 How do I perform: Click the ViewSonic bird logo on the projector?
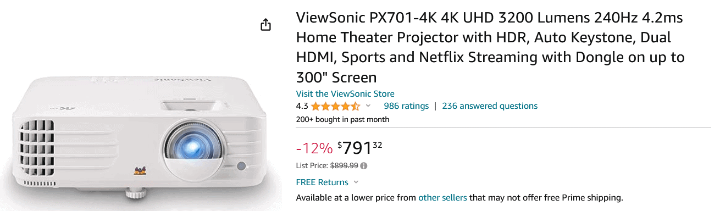point(140,171)
